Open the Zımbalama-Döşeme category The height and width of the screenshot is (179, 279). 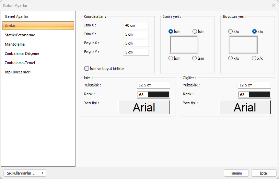click(22, 53)
